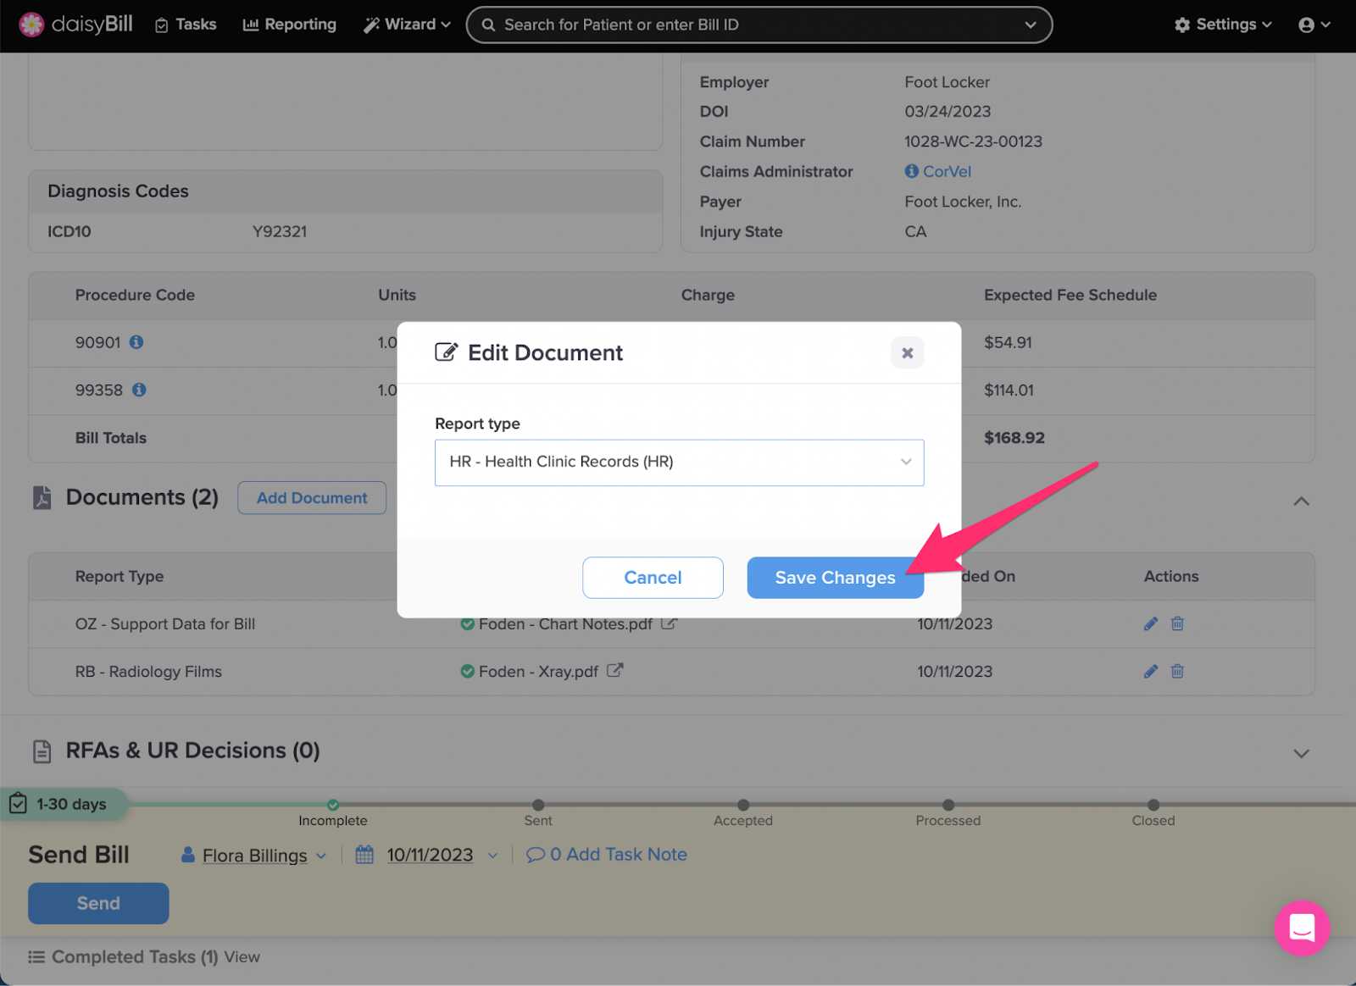Open Foden - Chart Notes.pdf external link icon

(669, 623)
